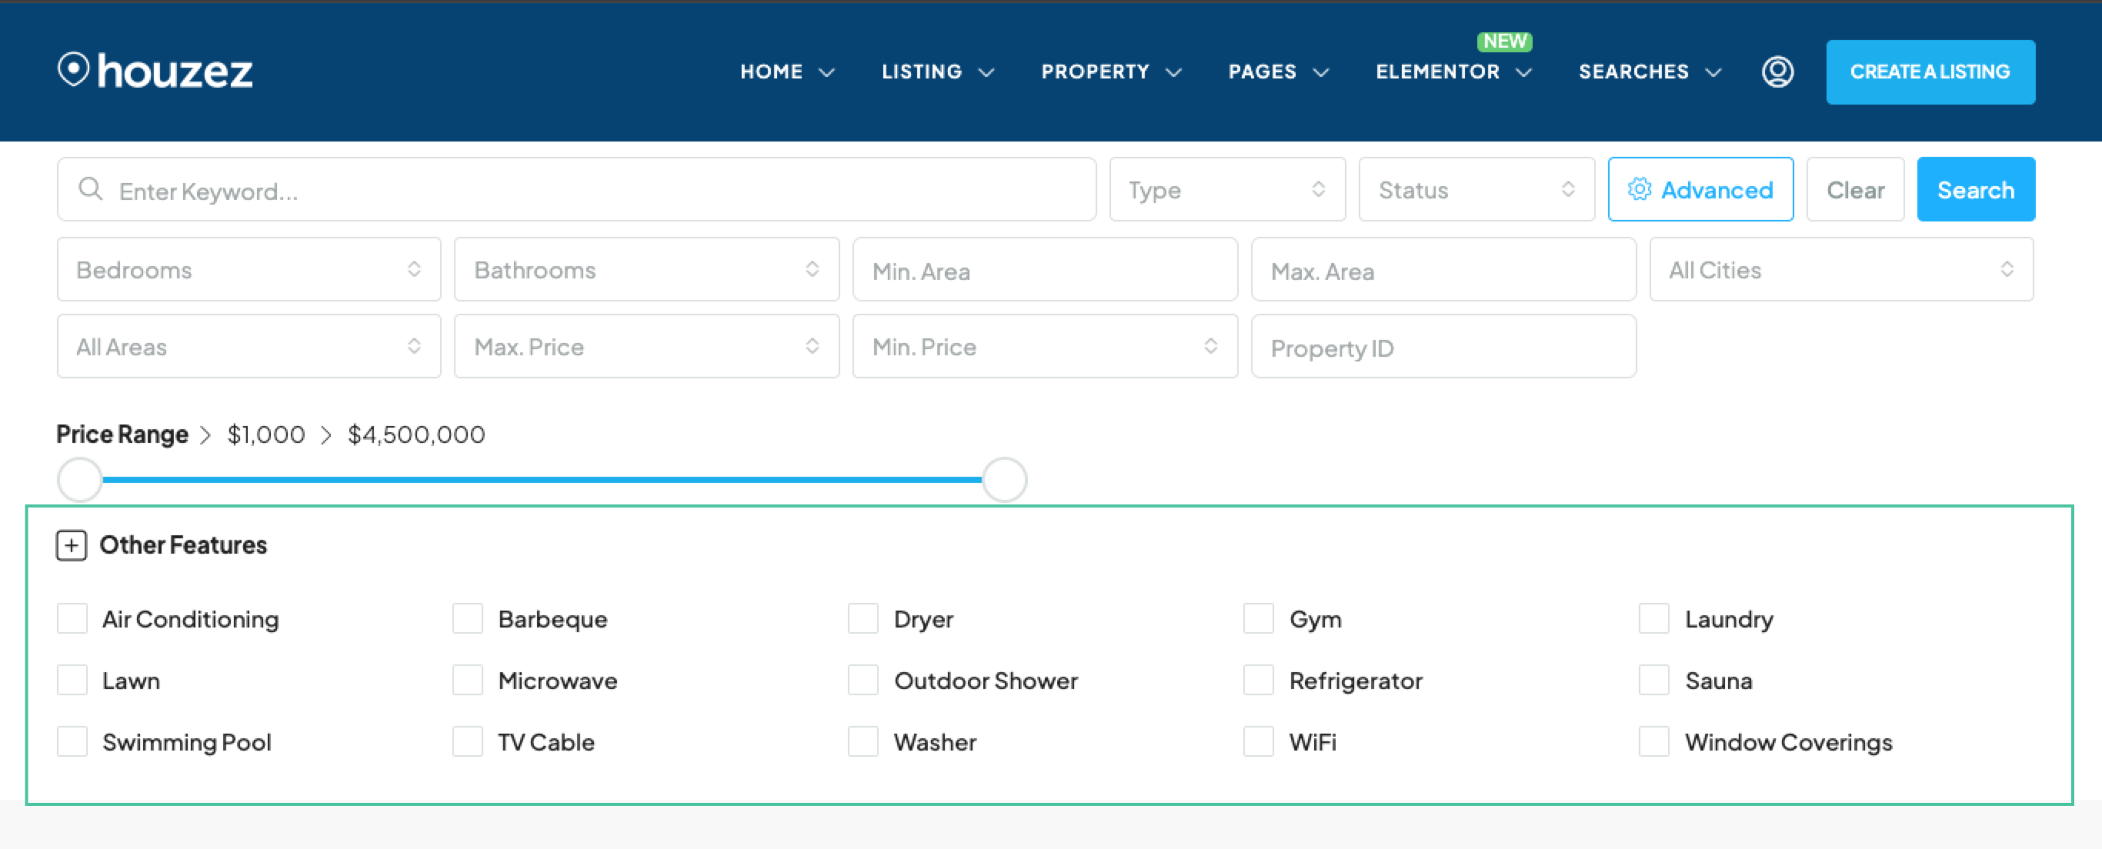Image resolution: width=2102 pixels, height=849 pixels.
Task: Click the plus icon beside Other Features
Action: click(x=72, y=544)
